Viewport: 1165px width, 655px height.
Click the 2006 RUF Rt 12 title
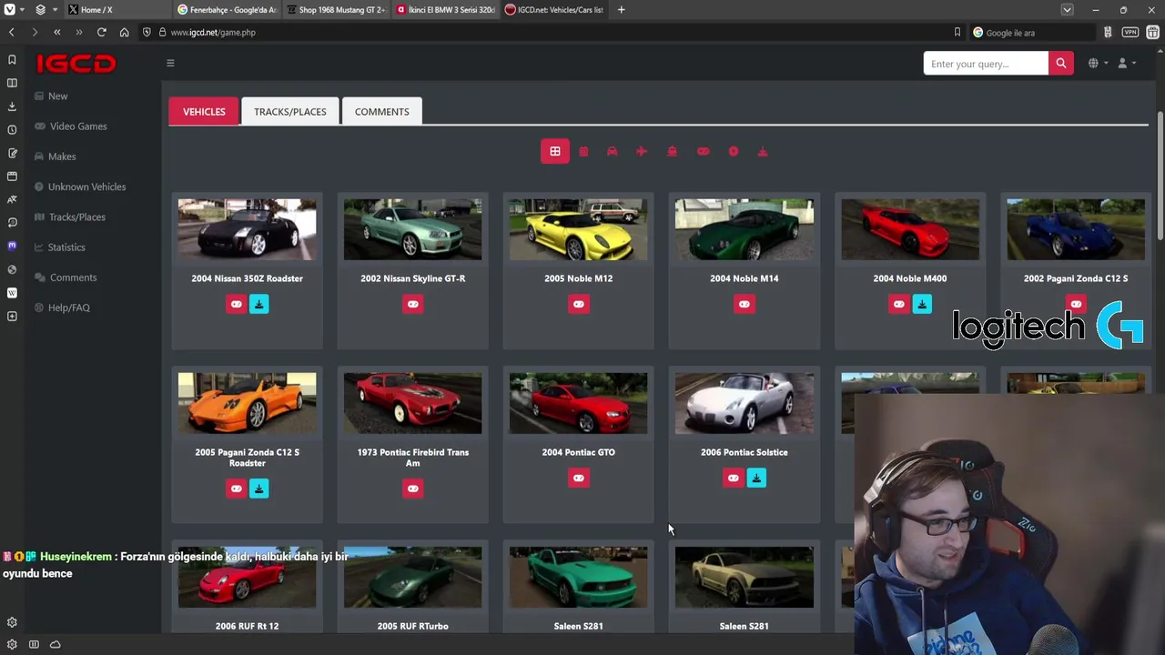(248, 626)
